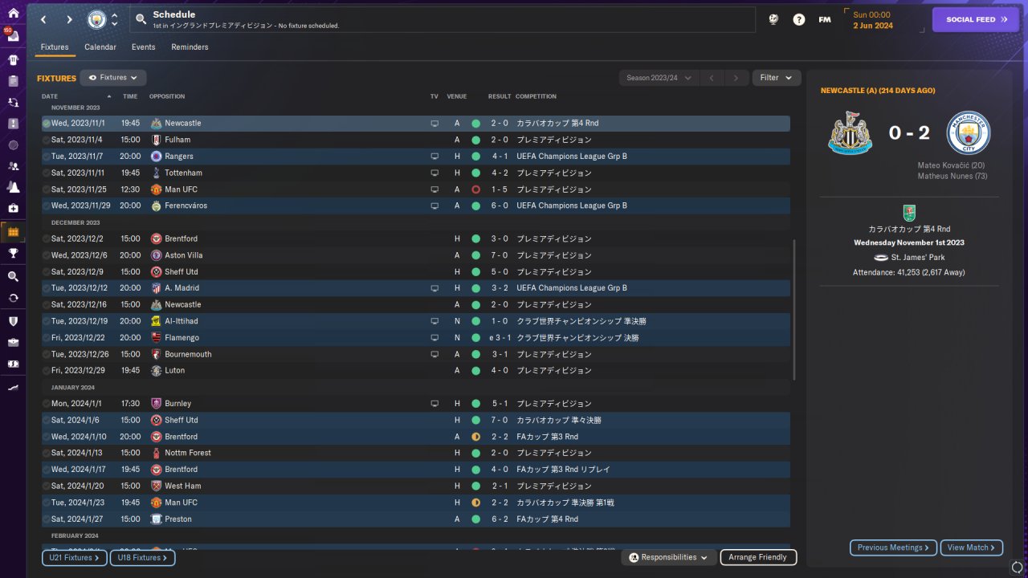The image size is (1028, 578).
Task: Toggle the check circle for Sat 2023/12/2
Action: point(47,238)
